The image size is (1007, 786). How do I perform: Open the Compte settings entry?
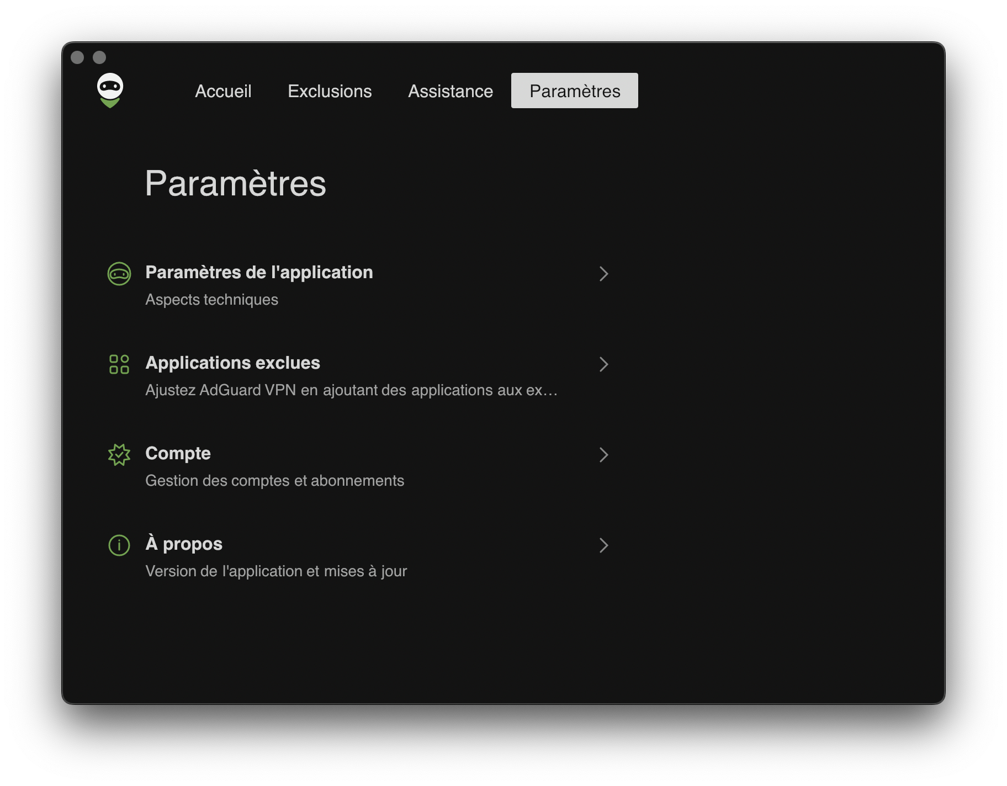(x=358, y=466)
